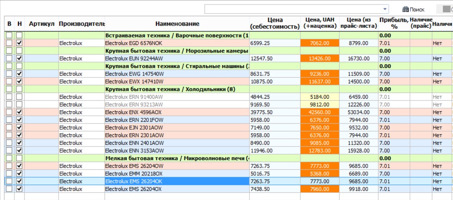
Task: Click the В column header
Action: click(x=9, y=24)
